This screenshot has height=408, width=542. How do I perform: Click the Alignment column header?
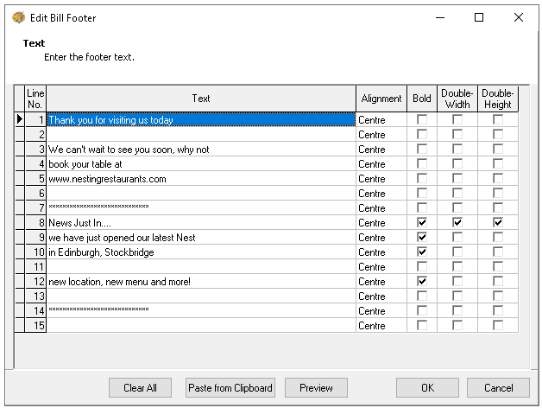(381, 99)
